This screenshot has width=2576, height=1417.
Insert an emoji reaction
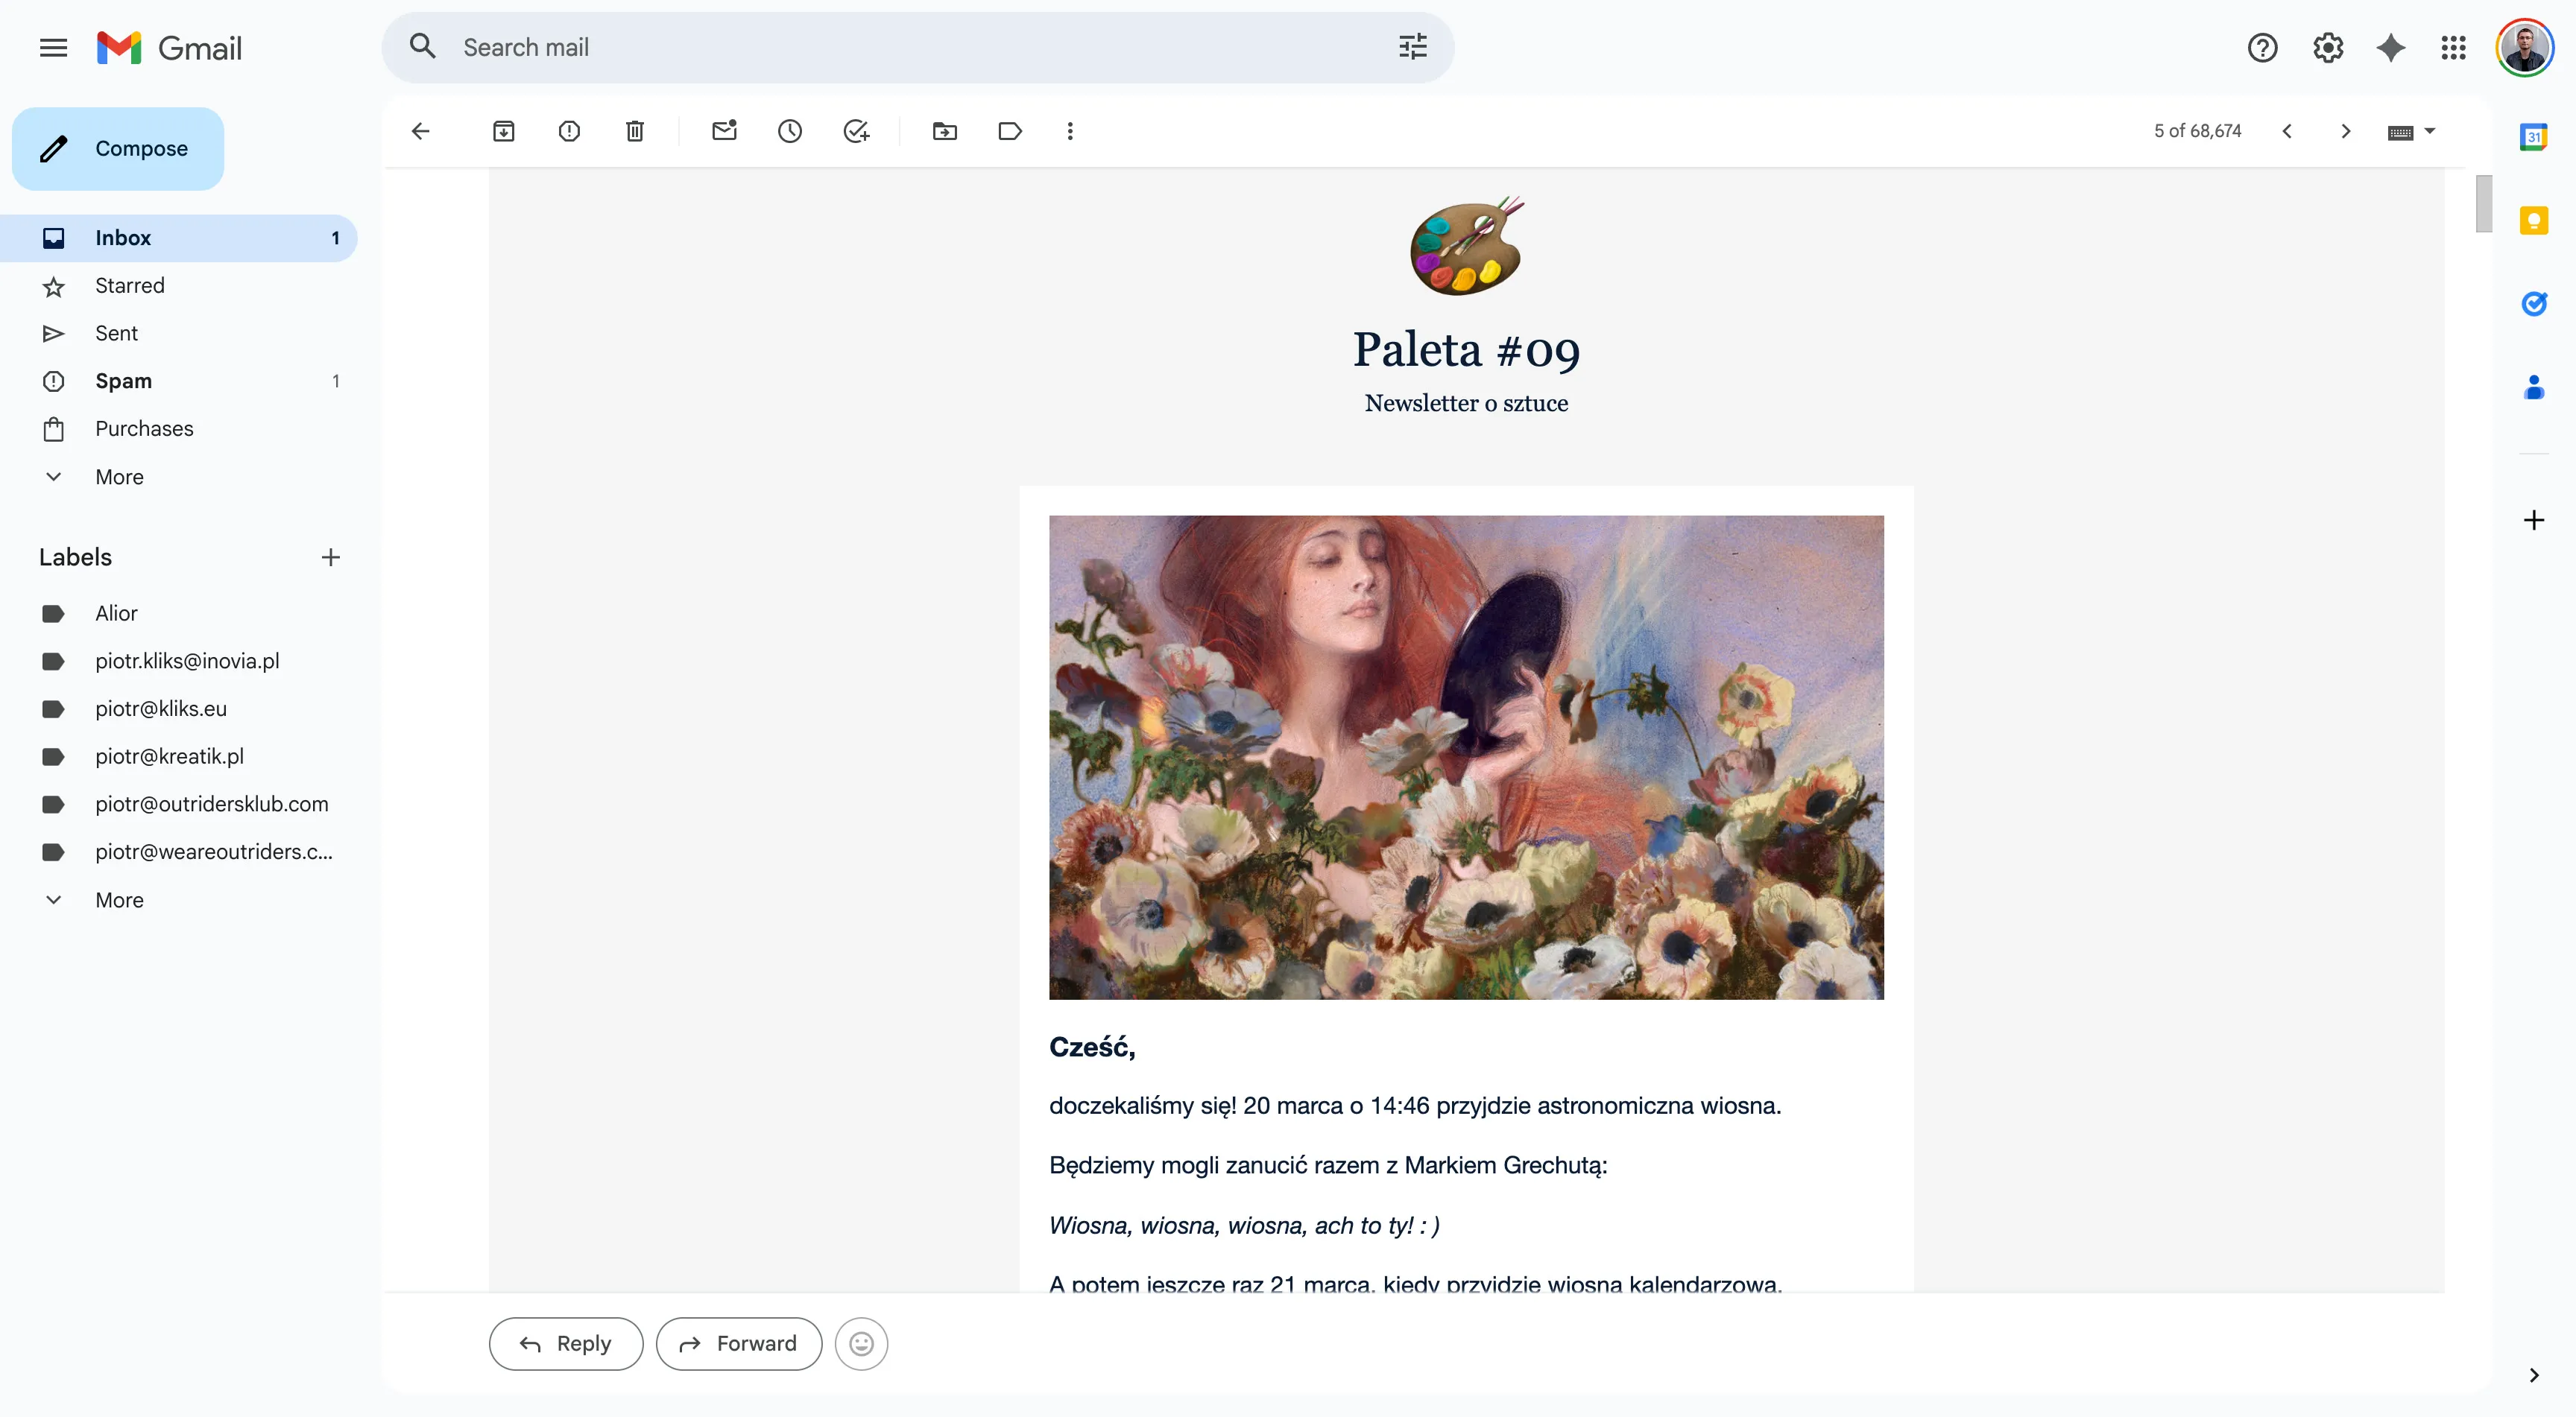pos(861,1343)
